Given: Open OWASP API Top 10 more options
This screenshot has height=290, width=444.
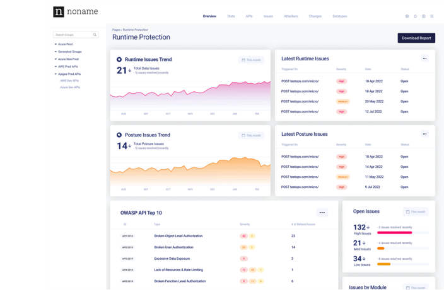Looking at the screenshot, I should click(x=322, y=213).
